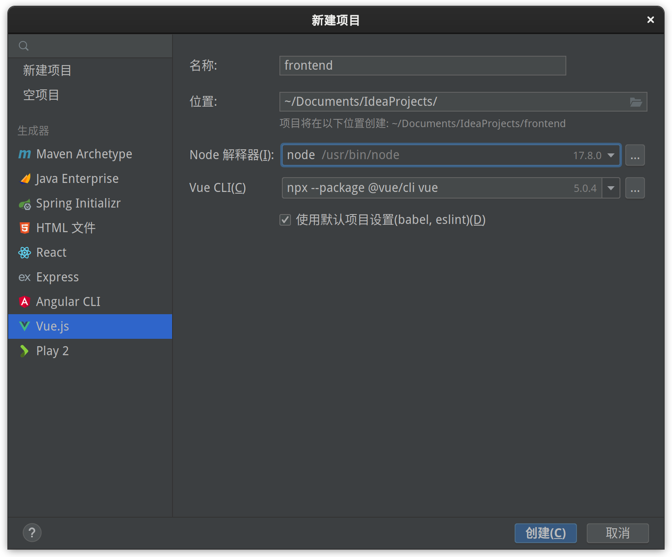Click the 位置 path input field
The height and width of the screenshot is (557, 672).
click(463, 102)
